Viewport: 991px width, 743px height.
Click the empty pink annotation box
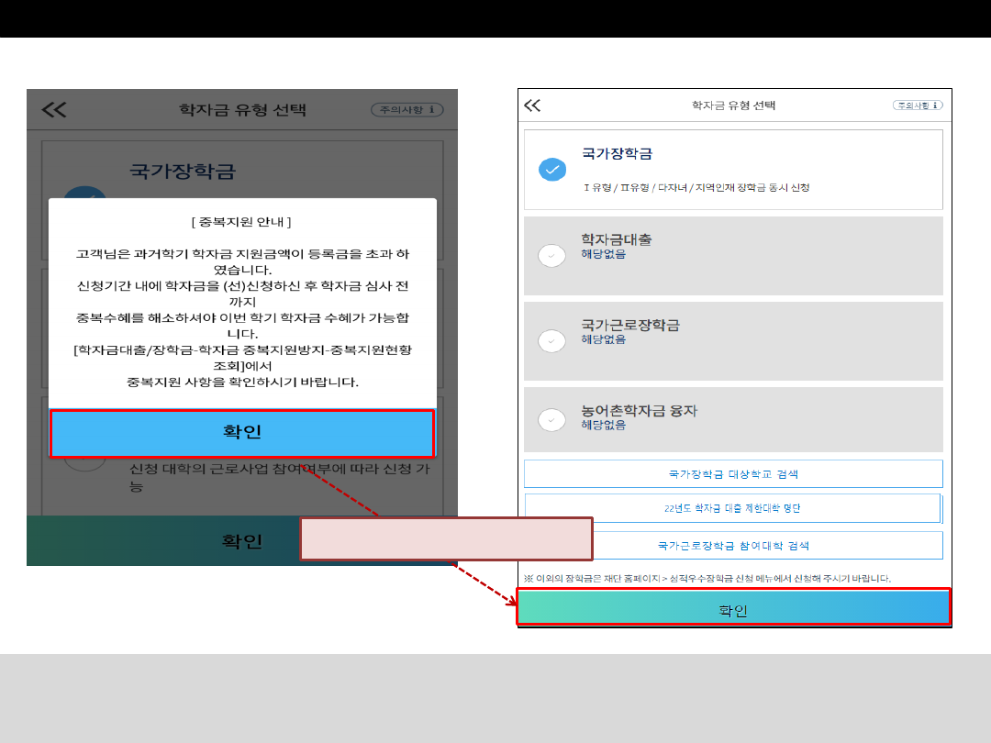point(446,538)
